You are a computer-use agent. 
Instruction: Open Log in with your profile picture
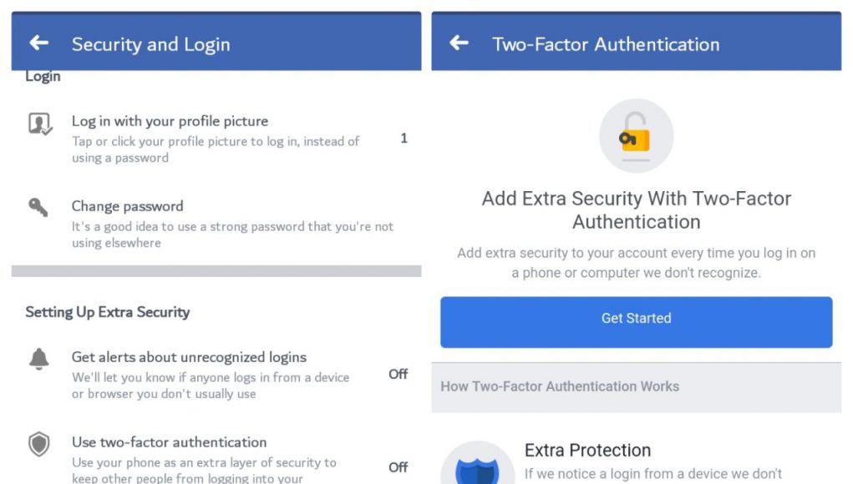pos(216,139)
